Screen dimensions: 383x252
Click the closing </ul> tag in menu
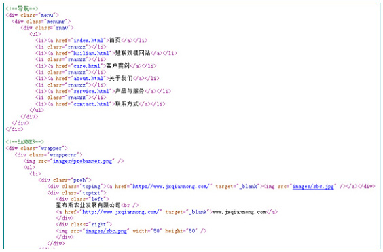[x=37, y=111]
